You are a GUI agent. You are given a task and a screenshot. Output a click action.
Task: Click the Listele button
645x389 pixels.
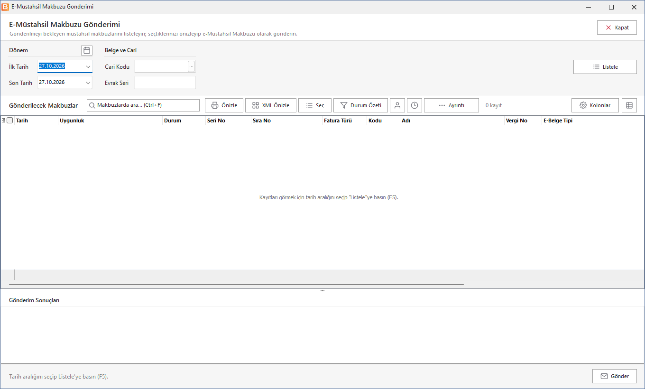click(x=605, y=67)
